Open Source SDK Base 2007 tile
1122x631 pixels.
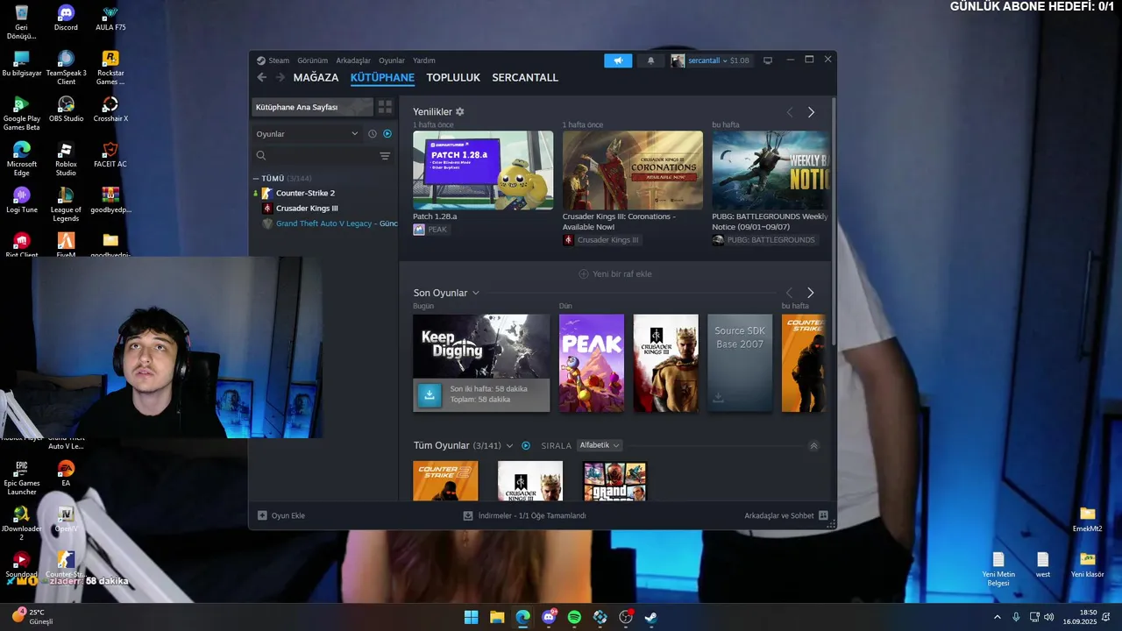(x=740, y=363)
